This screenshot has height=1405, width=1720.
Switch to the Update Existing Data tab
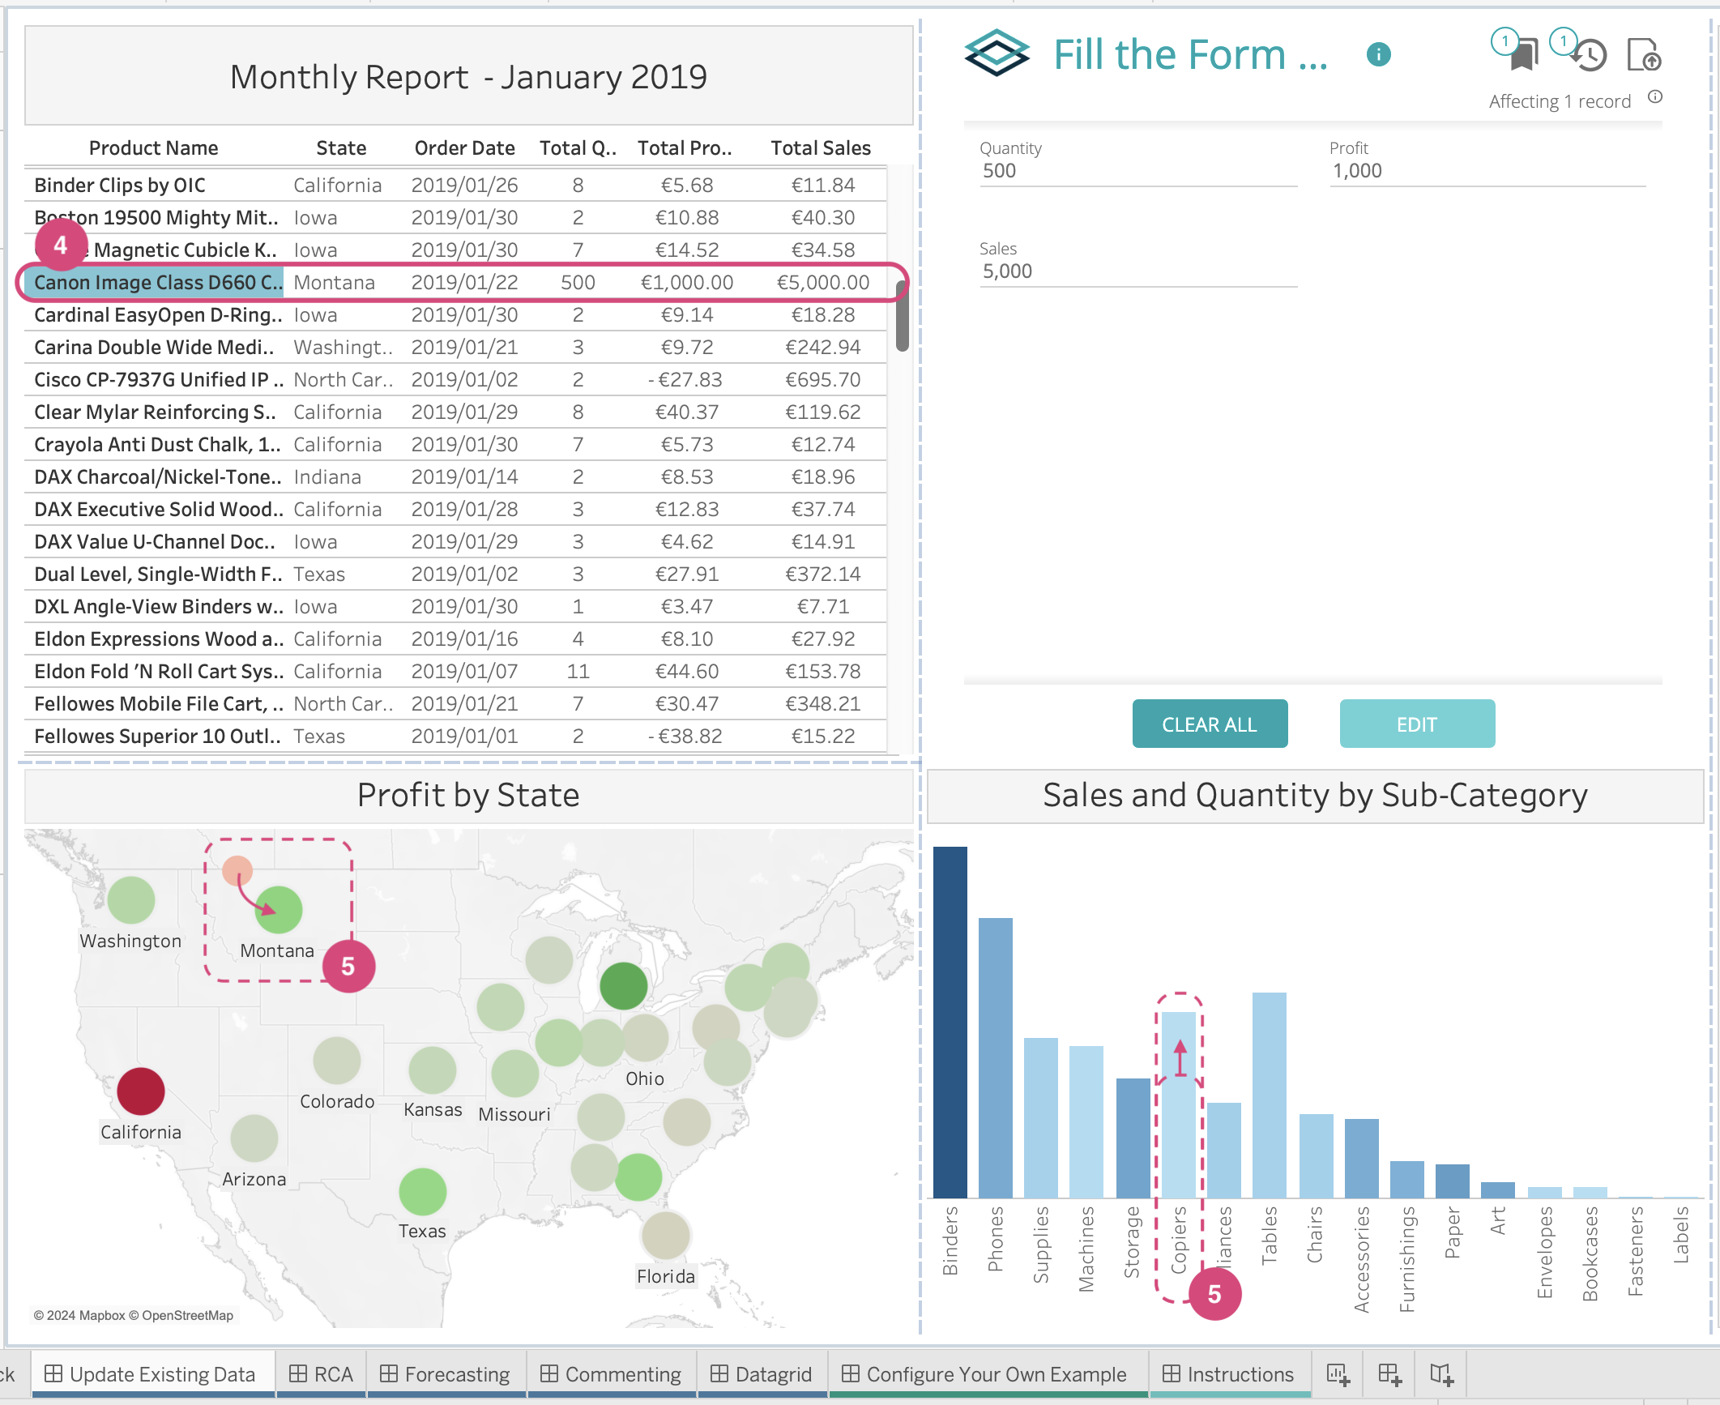[153, 1374]
